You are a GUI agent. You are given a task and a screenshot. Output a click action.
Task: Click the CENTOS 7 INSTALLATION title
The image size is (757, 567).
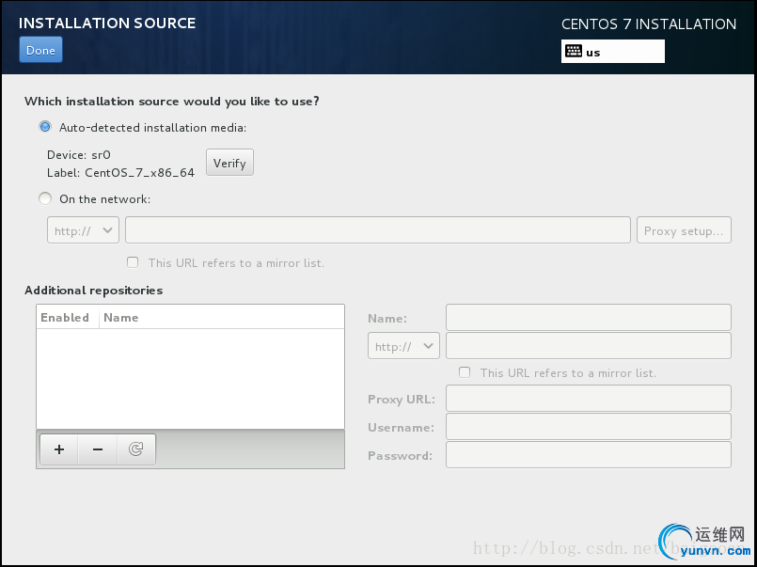pos(649,24)
